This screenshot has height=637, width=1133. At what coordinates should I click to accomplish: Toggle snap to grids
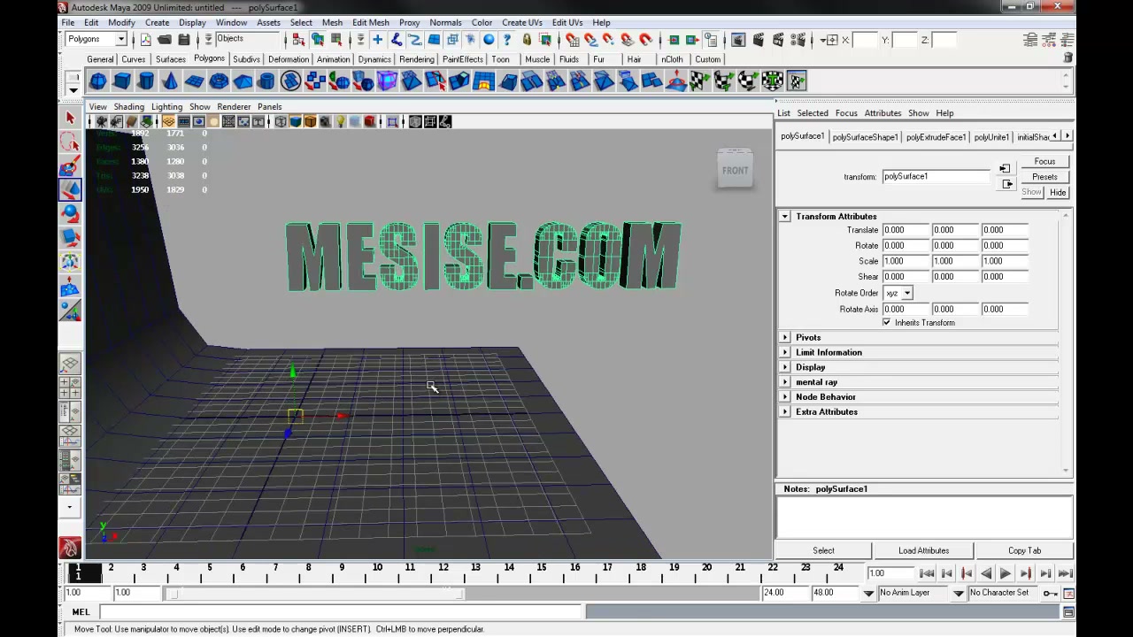573,40
